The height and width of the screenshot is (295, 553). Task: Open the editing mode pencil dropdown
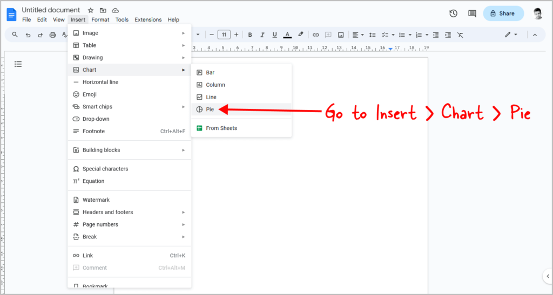tap(511, 35)
